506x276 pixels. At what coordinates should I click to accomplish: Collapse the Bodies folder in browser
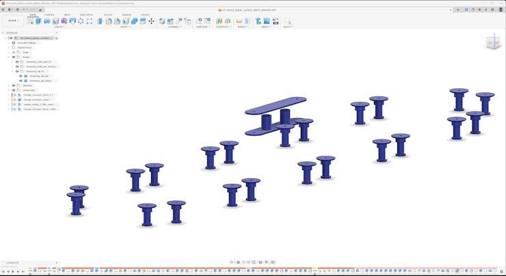[x=9, y=57]
